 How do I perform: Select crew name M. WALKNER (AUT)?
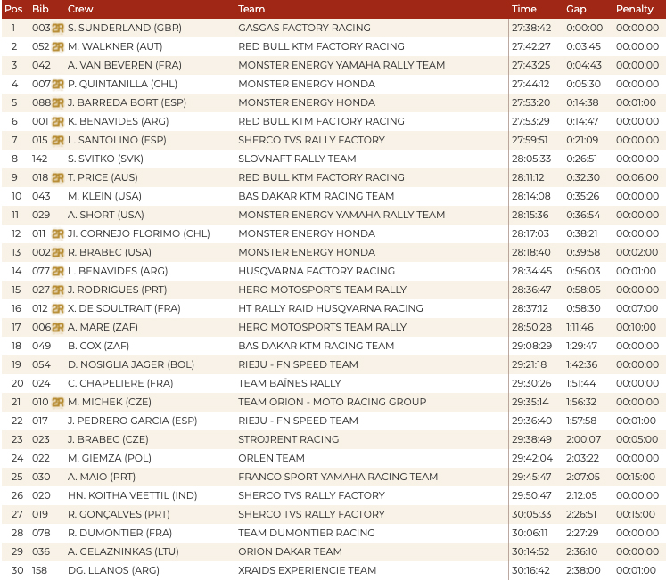[115, 46]
